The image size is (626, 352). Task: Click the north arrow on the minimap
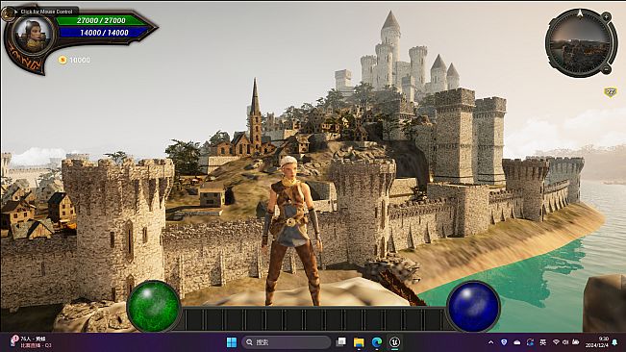coord(580,13)
